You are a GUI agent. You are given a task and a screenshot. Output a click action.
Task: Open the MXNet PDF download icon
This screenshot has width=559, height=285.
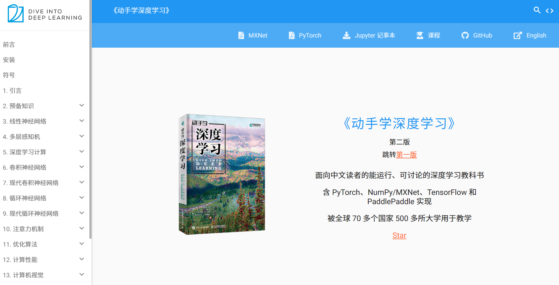click(241, 35)
